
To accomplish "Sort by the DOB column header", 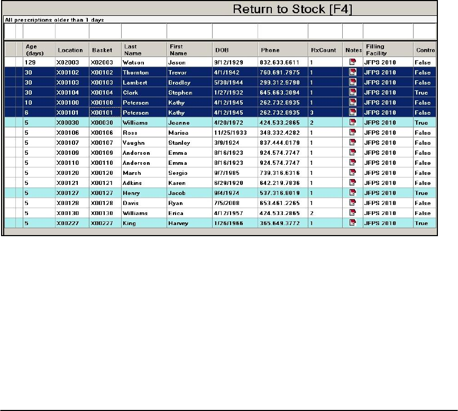I will pos(235,50).
